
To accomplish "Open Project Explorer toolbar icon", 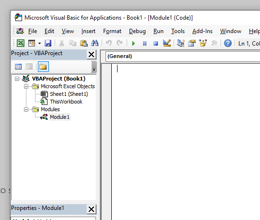I will pos(181,43).
